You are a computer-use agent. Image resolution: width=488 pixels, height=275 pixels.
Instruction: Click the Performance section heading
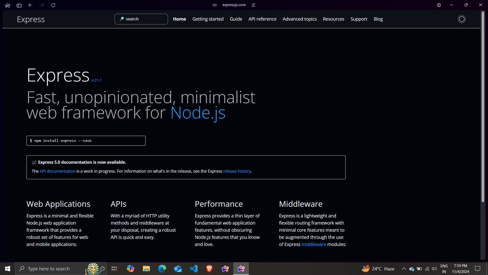pyautogui.click(x=219, y=204)
